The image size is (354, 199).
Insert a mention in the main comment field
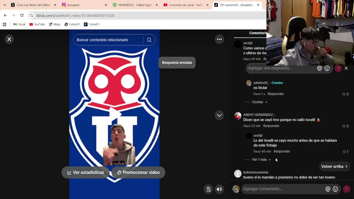pyautogui.click(x=328, y=189)
